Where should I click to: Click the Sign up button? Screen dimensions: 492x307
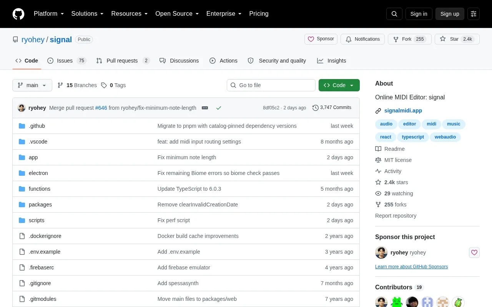pyautogui.click(x=450, y=14)
